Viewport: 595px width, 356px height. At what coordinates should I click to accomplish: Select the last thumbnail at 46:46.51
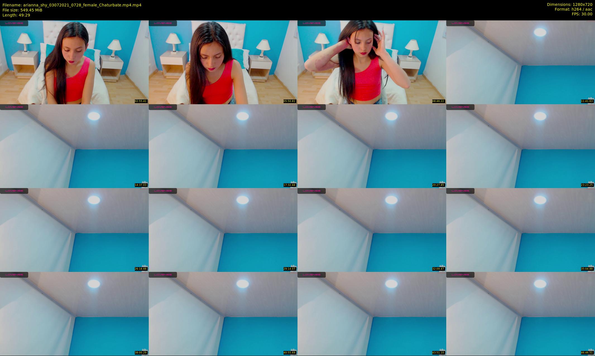520,314
